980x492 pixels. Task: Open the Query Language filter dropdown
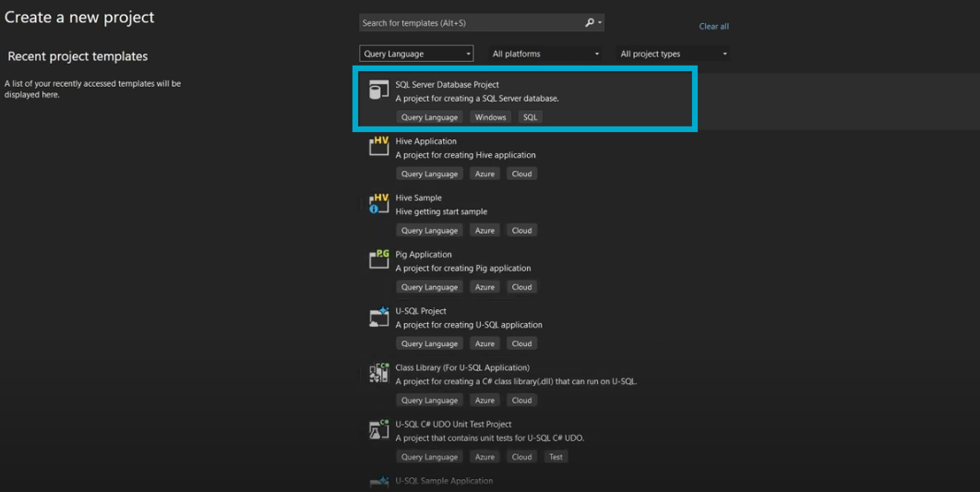(416, 54)
